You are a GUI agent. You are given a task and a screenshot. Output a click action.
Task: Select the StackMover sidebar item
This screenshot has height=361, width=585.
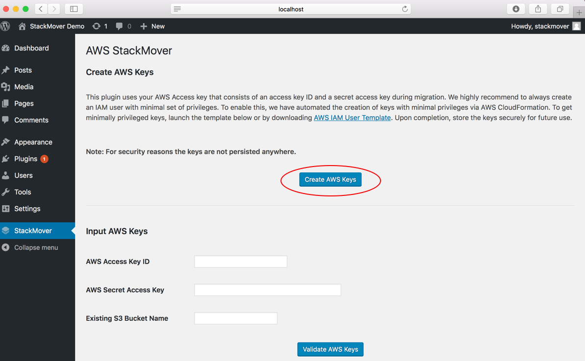coord(37,231)
